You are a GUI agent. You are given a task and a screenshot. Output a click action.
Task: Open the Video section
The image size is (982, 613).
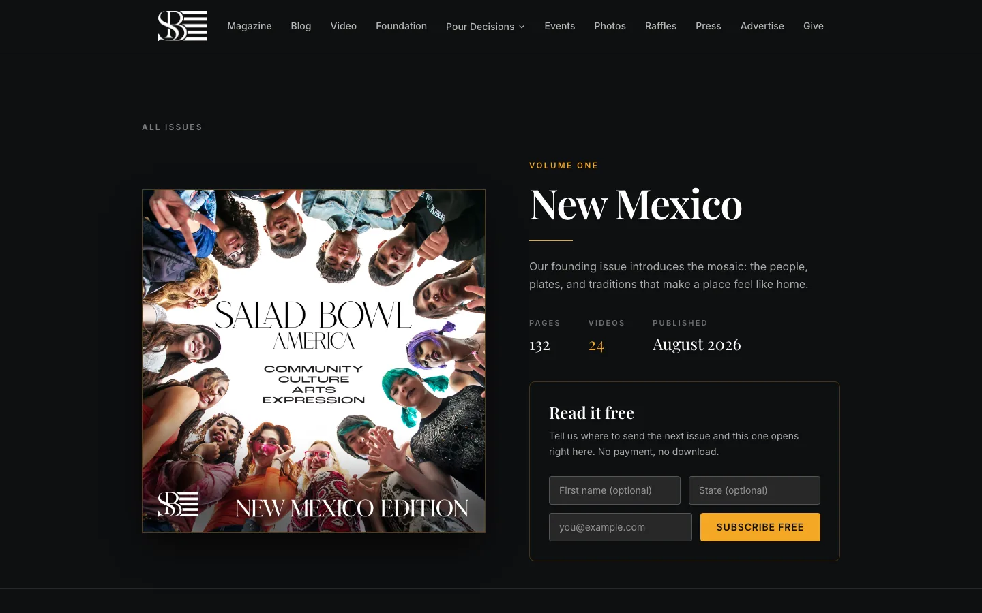pos(344,26)
